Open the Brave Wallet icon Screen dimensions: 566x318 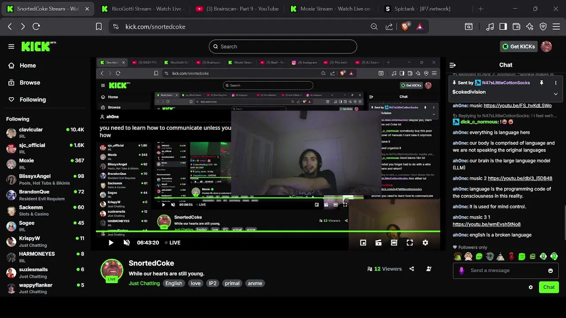[x=516, y=26]
